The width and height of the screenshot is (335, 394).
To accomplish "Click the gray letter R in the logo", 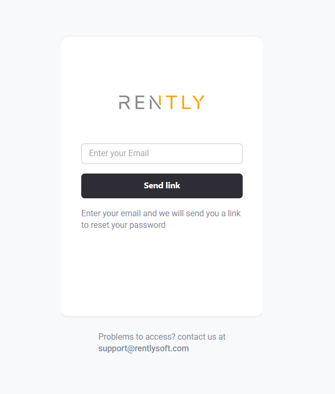I will point(125,102).
